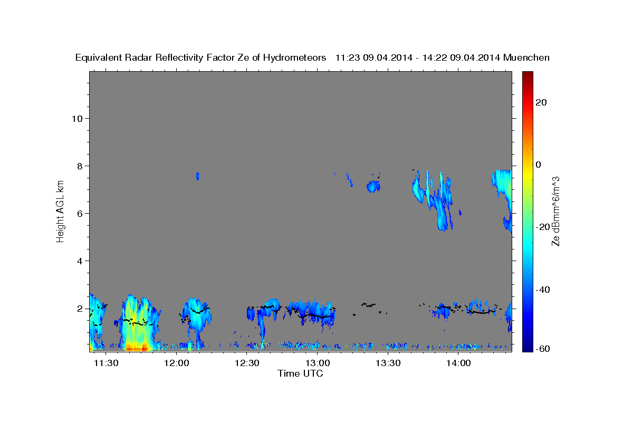The height and width of the screenshot is (422, 633).
Task: Click the height tick label '10'
Action: coord(76,118)
